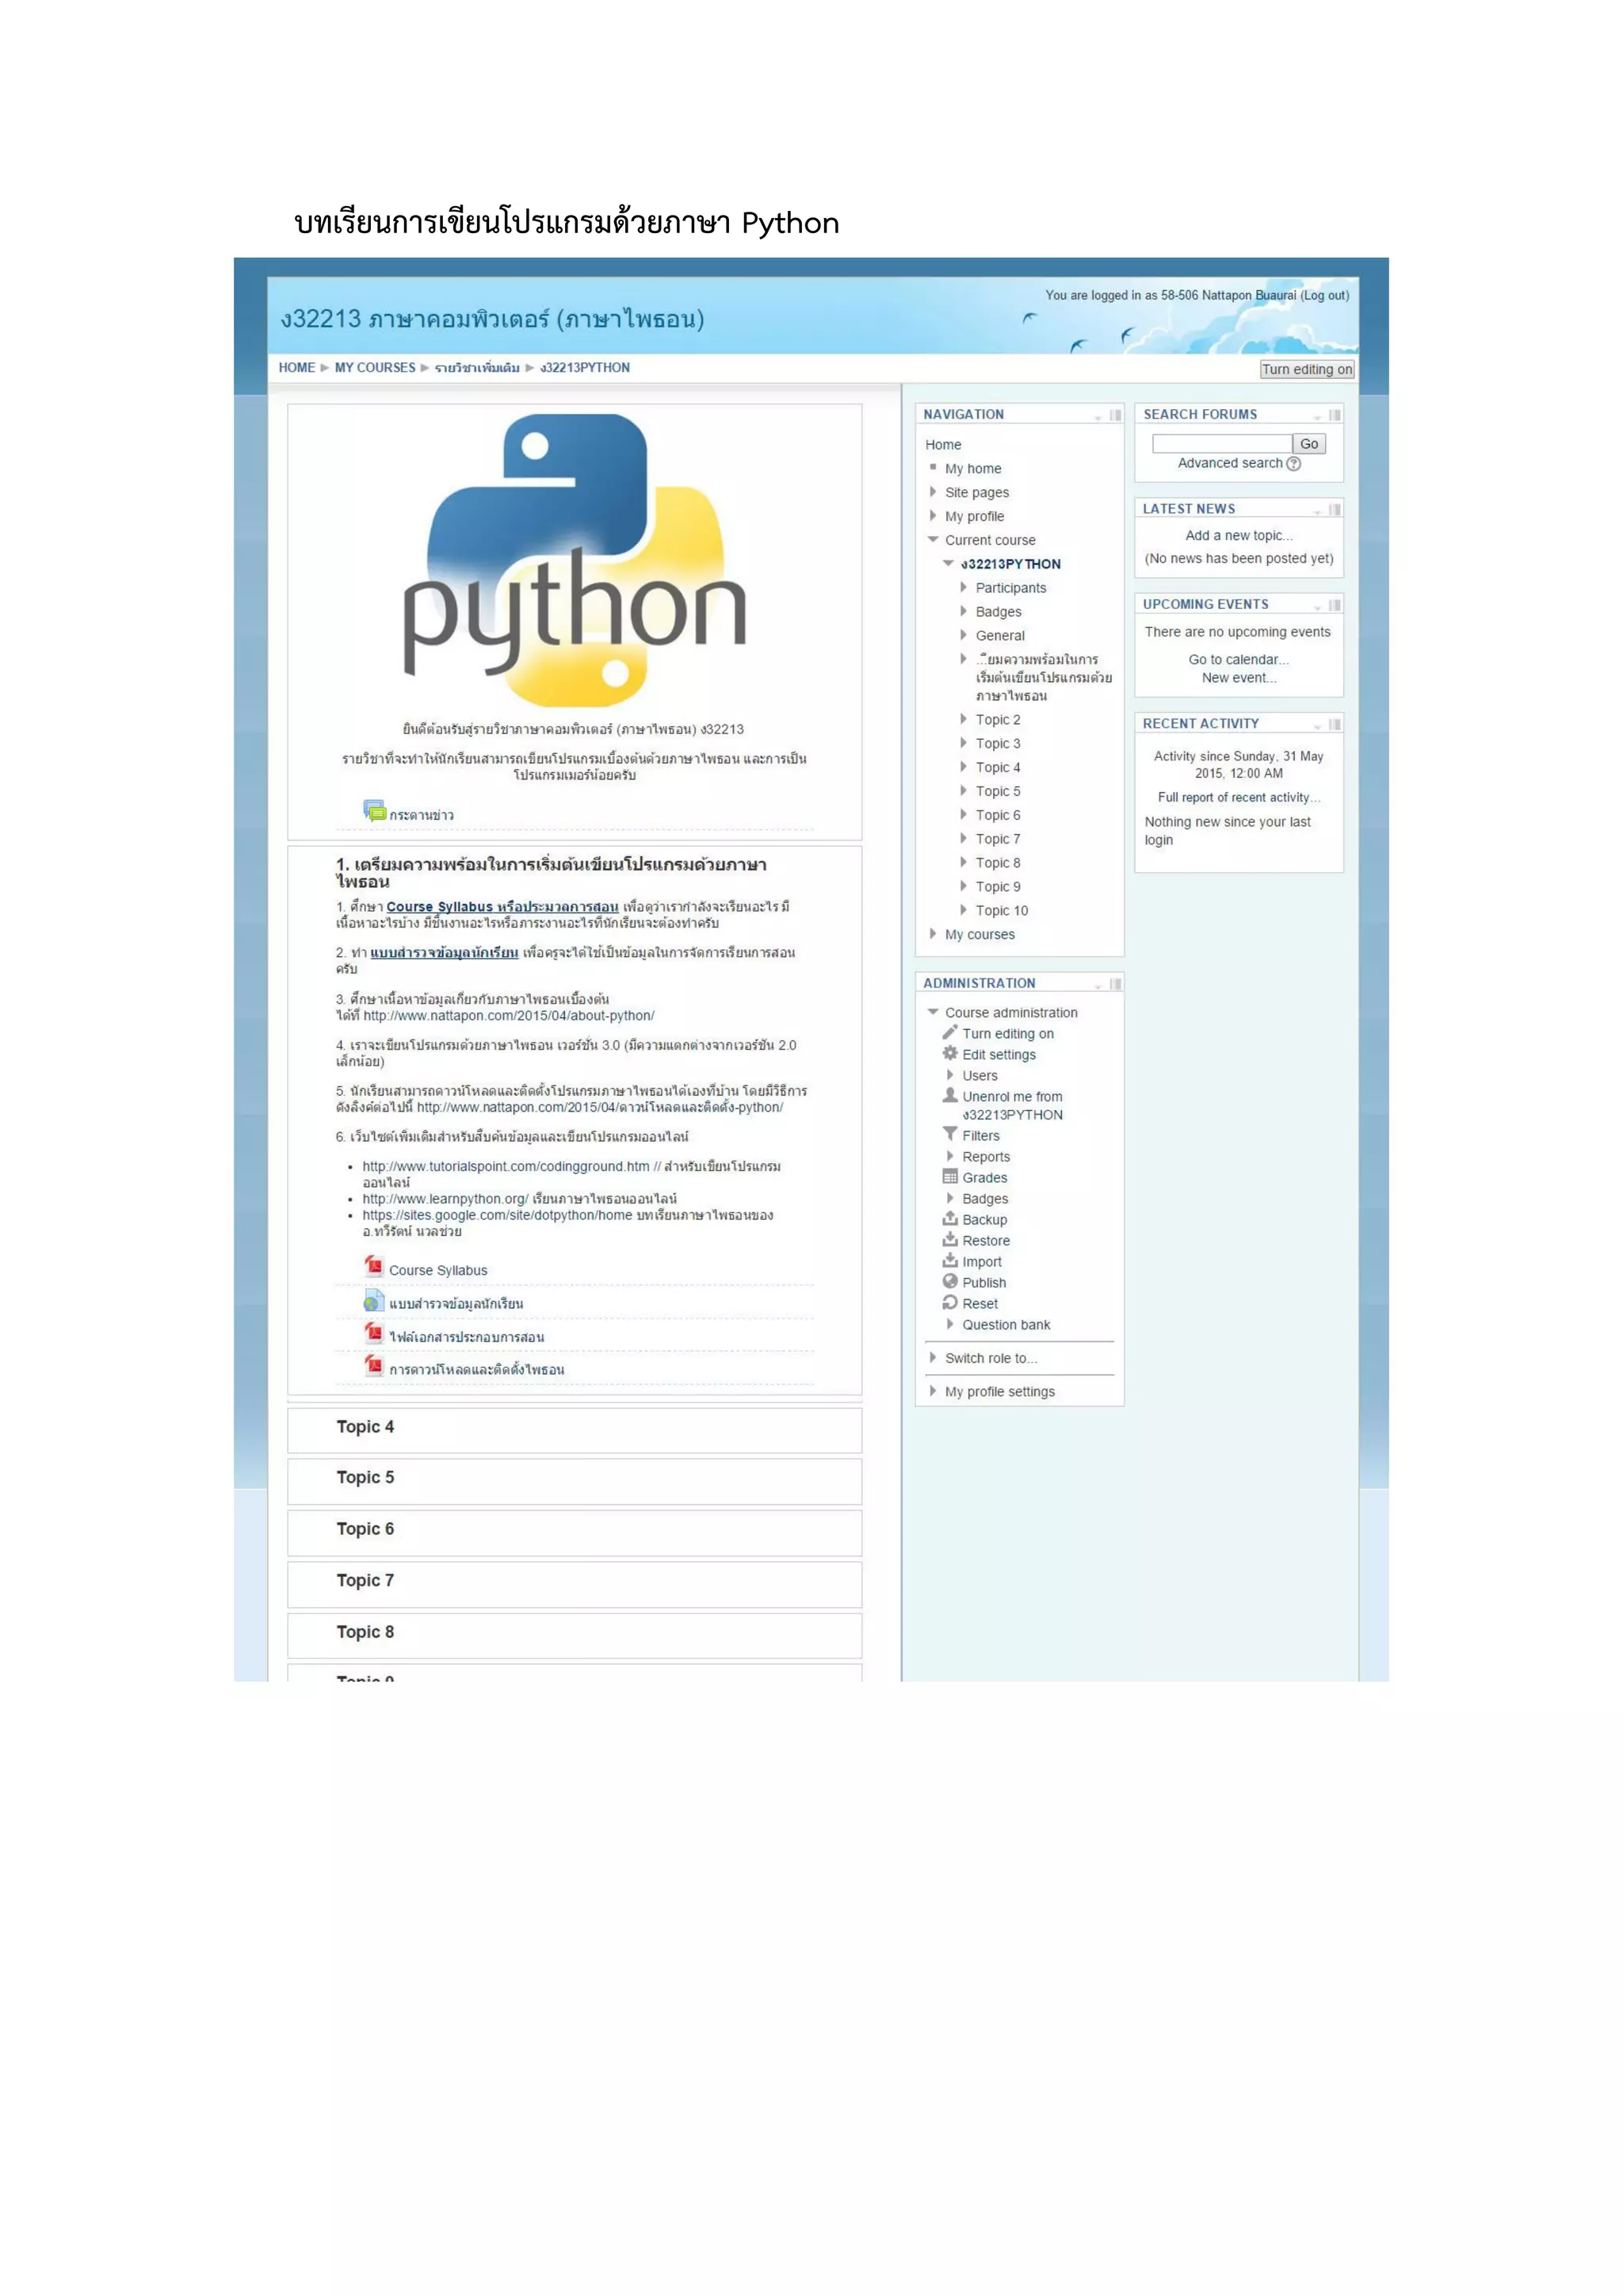Viewport: 1623px width, 2296px height.
Task: Open Go to calendar link
Action: 1238,660
